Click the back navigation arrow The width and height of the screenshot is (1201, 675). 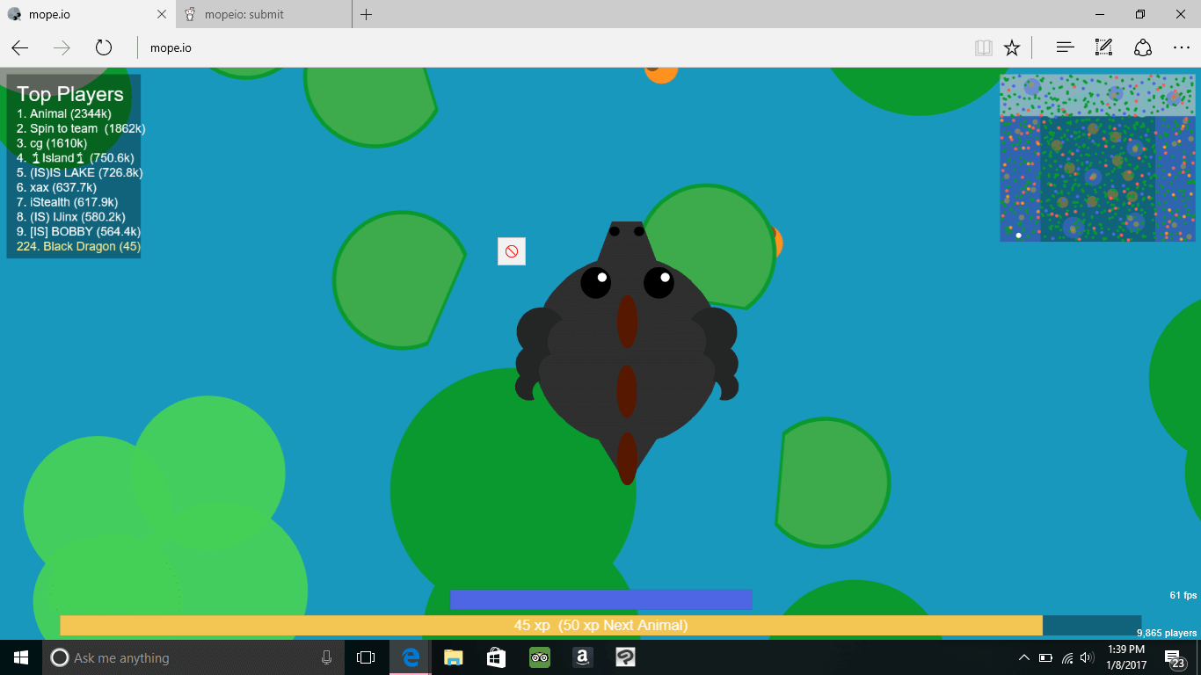(x=19, y=47)
